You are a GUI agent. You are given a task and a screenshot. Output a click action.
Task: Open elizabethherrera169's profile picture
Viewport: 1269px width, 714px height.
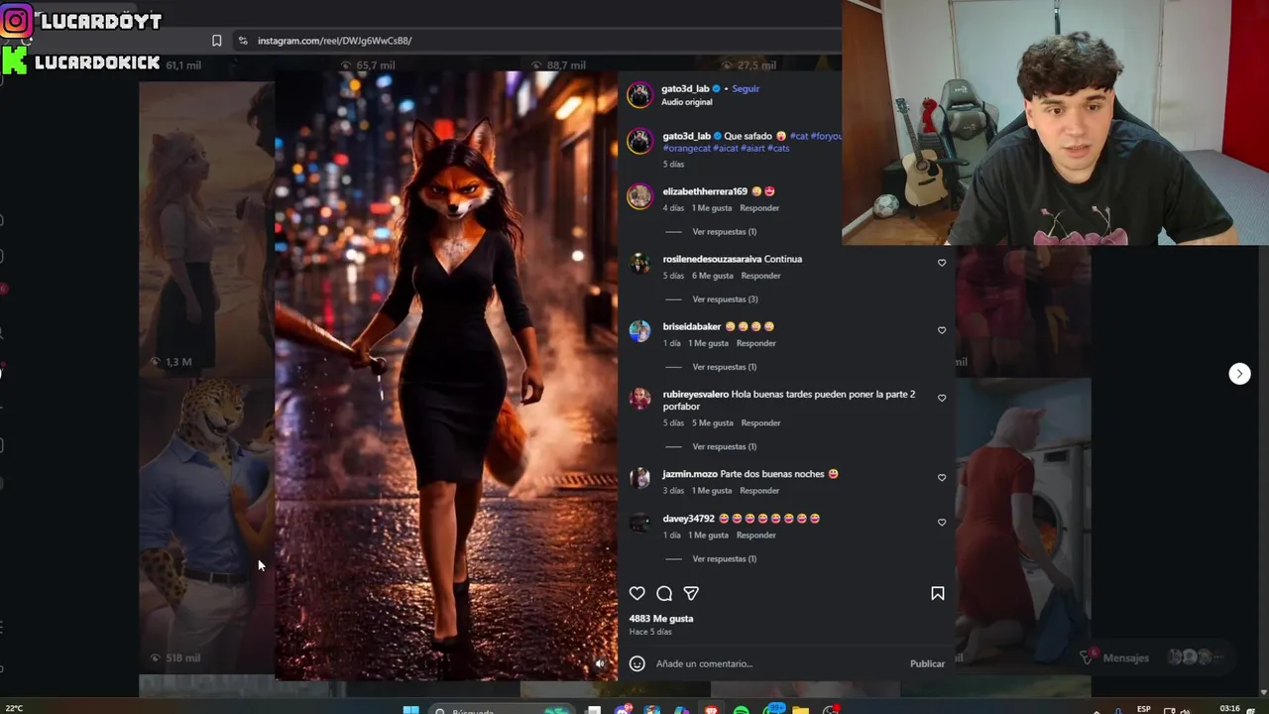[x=639, y=196]
